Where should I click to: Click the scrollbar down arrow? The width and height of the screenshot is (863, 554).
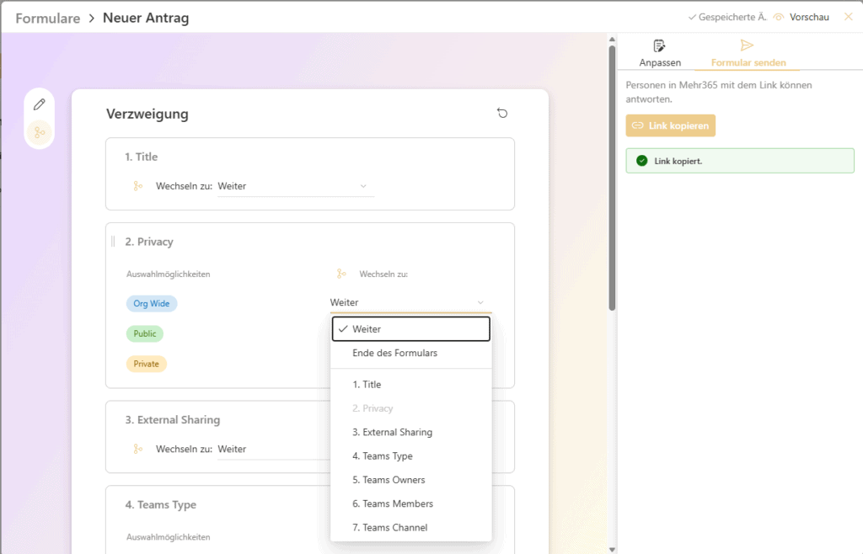click(612, 549)
